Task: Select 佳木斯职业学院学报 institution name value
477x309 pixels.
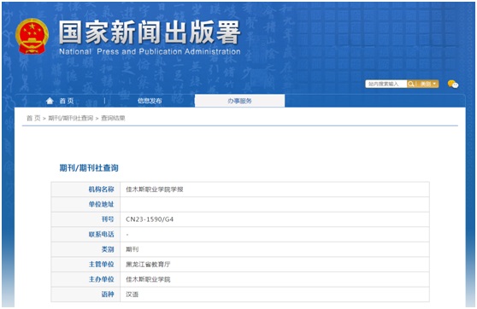Action: 155,189
